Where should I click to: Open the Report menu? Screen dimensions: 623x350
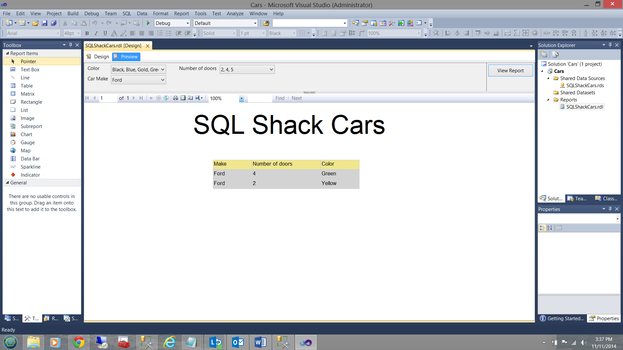[x=181, y=14]
